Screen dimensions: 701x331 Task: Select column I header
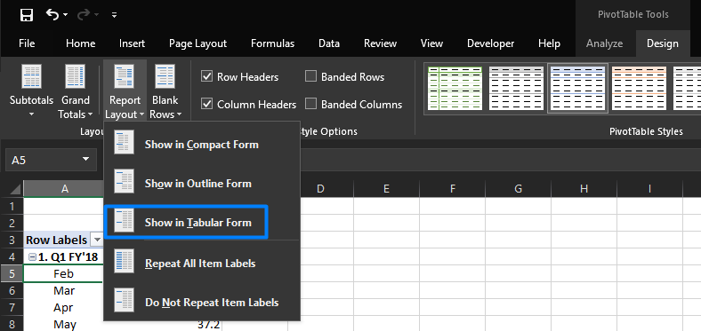[x=649, y=189]
